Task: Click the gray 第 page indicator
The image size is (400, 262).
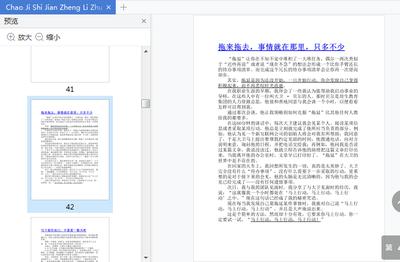Action: [x=391, y=247]
